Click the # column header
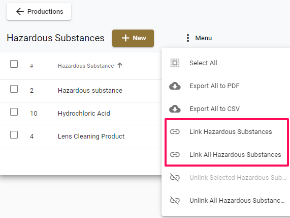The width and height of the screenshot is (290, 218). tap(31, 66)
